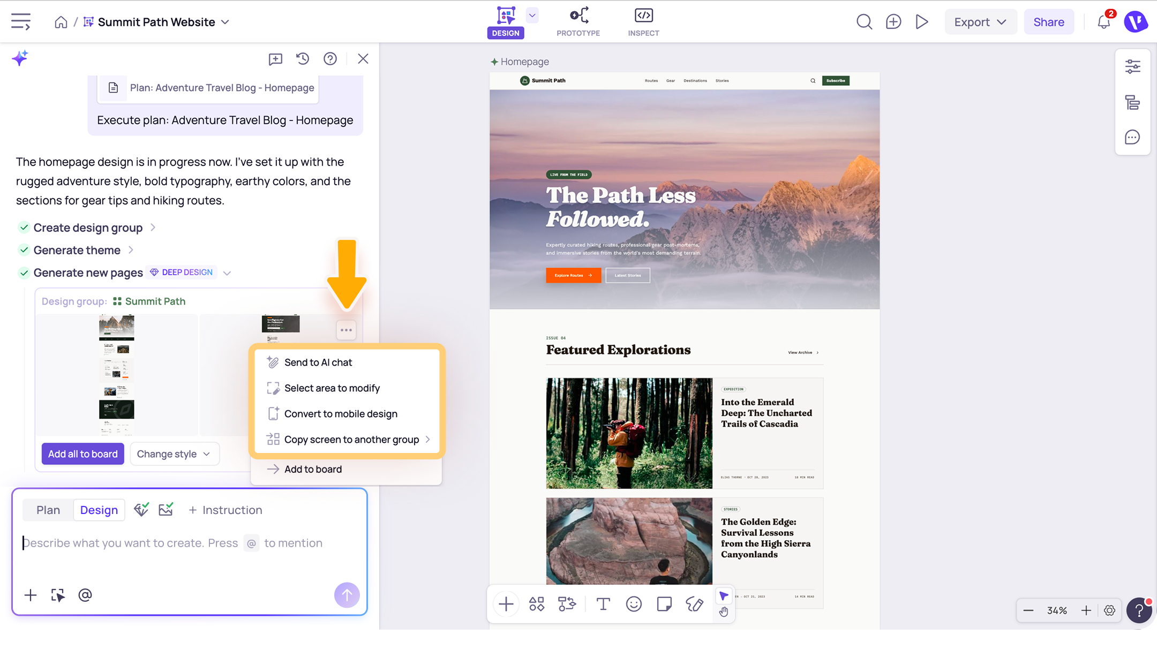1157x650 pixels.
Task: Toggle the deep design diamond option
Action: pyautogui.click(x=141, y=510)
